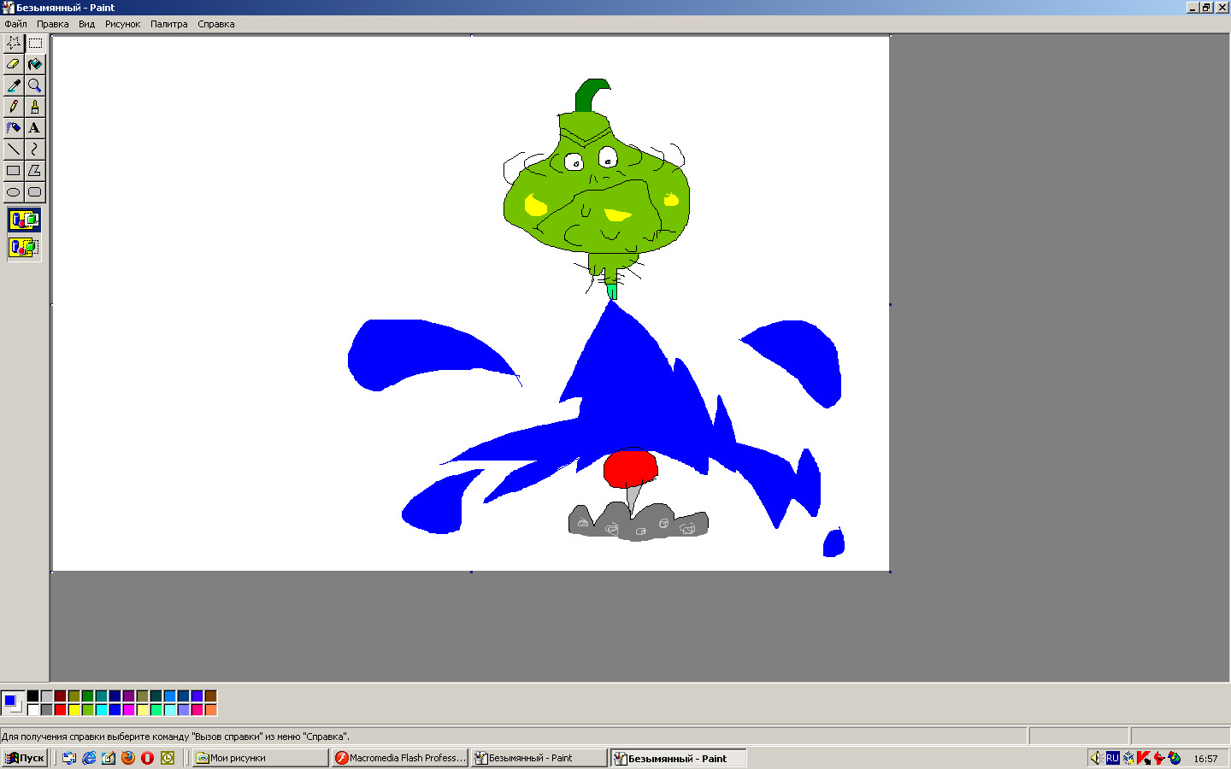The height and width of the screenshot is (769, 1231).
Task: Enable transparent selection mode option
Action: [24, 248]
